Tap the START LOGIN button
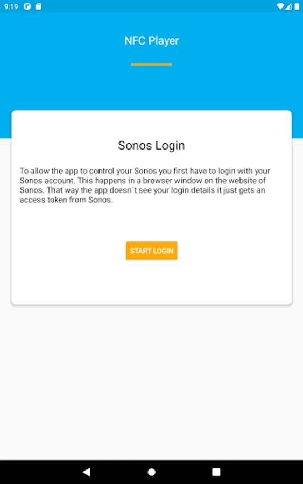Screen dimensions: 303x484 (151, 250)
